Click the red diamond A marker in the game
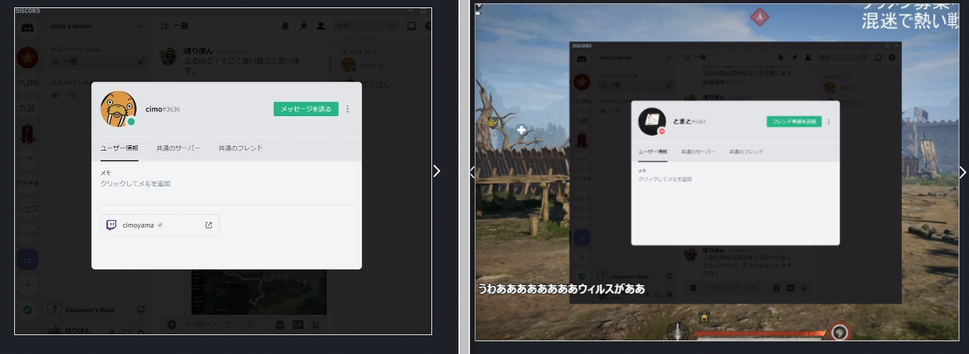This screenshot has height=354, width=969. coord(759,16)
